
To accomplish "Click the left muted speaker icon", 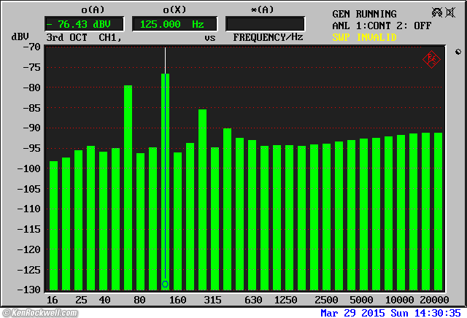I will (x=436, y=12).
